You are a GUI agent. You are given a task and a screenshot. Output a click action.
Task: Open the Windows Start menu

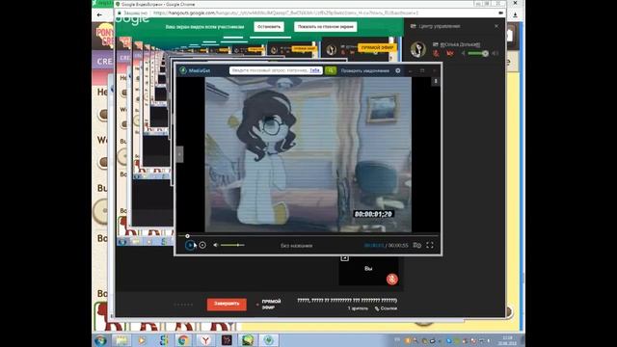pyautogui.click(x=100, y=340)
